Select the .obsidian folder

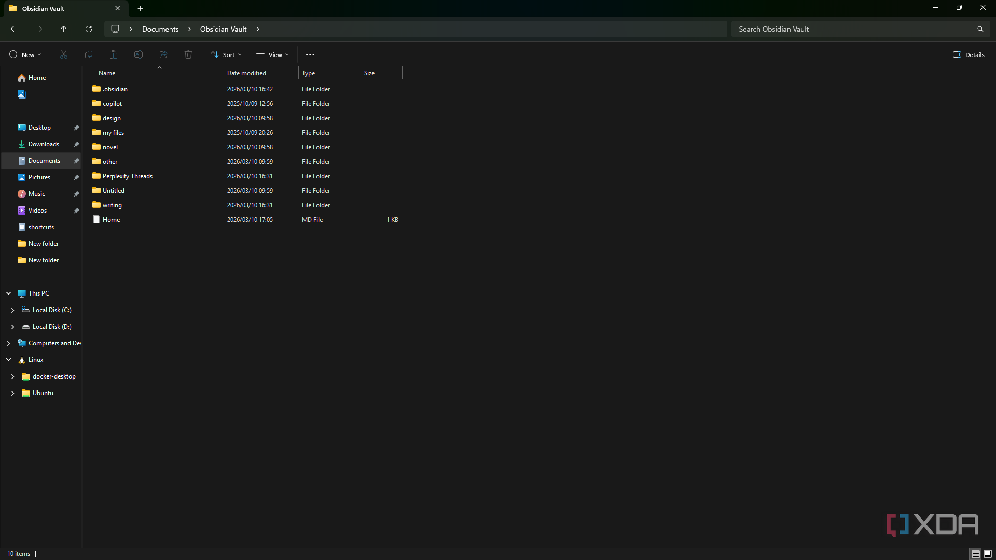point(115,89)
